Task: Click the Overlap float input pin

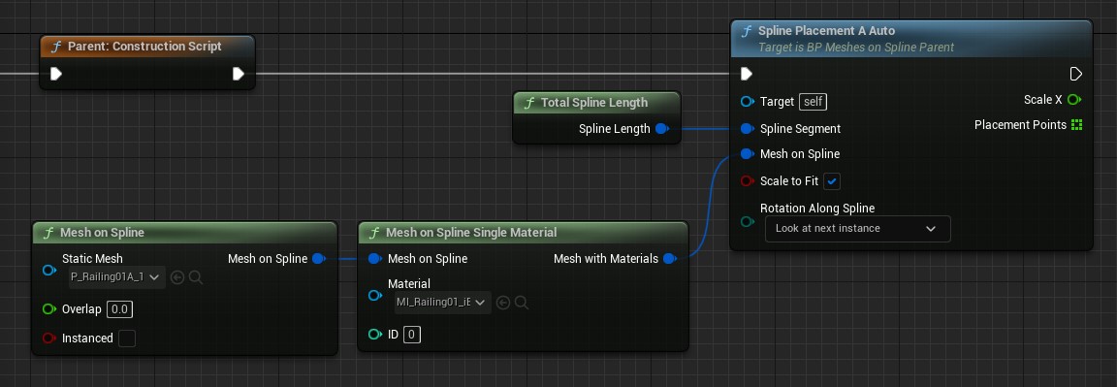Action: [48, 309]
